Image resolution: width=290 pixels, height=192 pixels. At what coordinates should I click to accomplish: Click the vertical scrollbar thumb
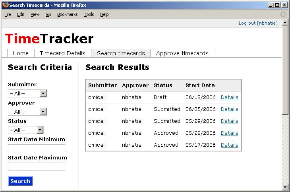tap(285, 70)
